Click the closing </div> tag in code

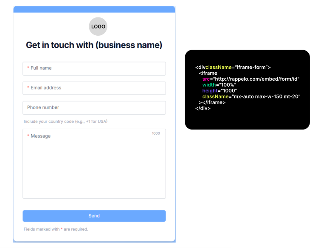click(203, 108)
